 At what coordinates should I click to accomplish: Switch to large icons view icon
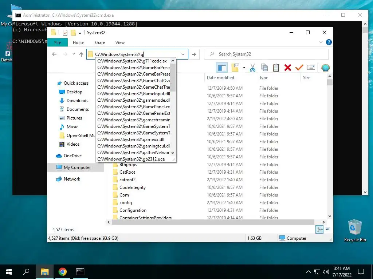pos(327,230)
